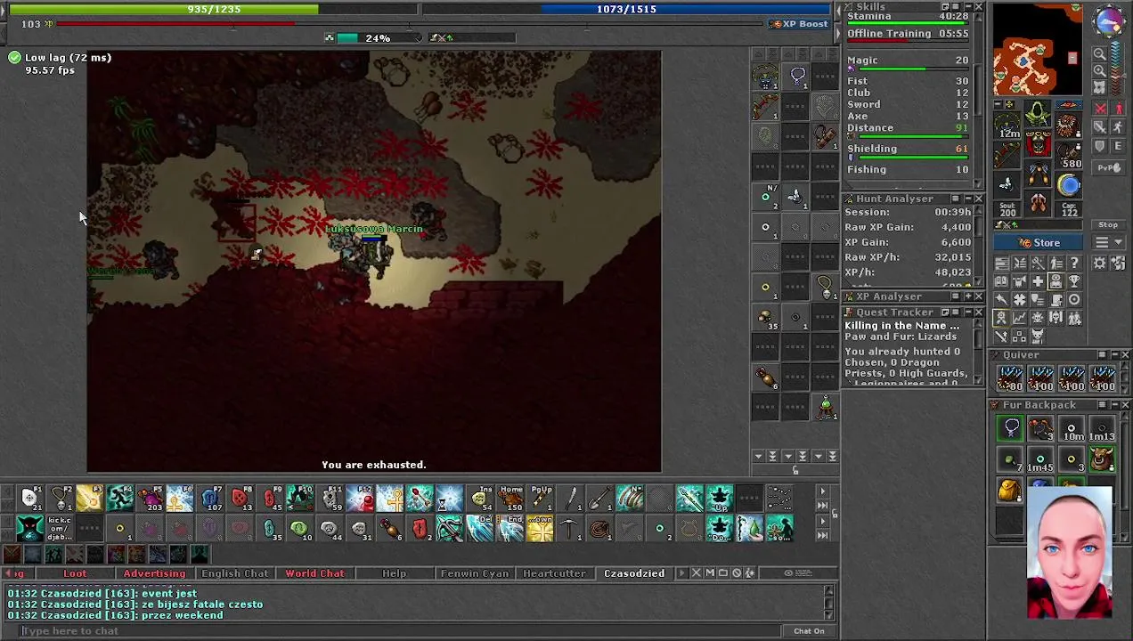Enable defensive mode shield icon
This screenshot has height=641, width=1133.
click(x=1100, y=146)
